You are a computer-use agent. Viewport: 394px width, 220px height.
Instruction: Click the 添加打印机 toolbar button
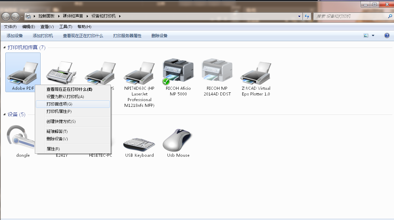43,36
